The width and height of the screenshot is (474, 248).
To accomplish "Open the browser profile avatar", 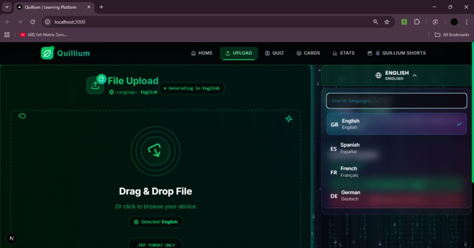I will coord(454,22).
